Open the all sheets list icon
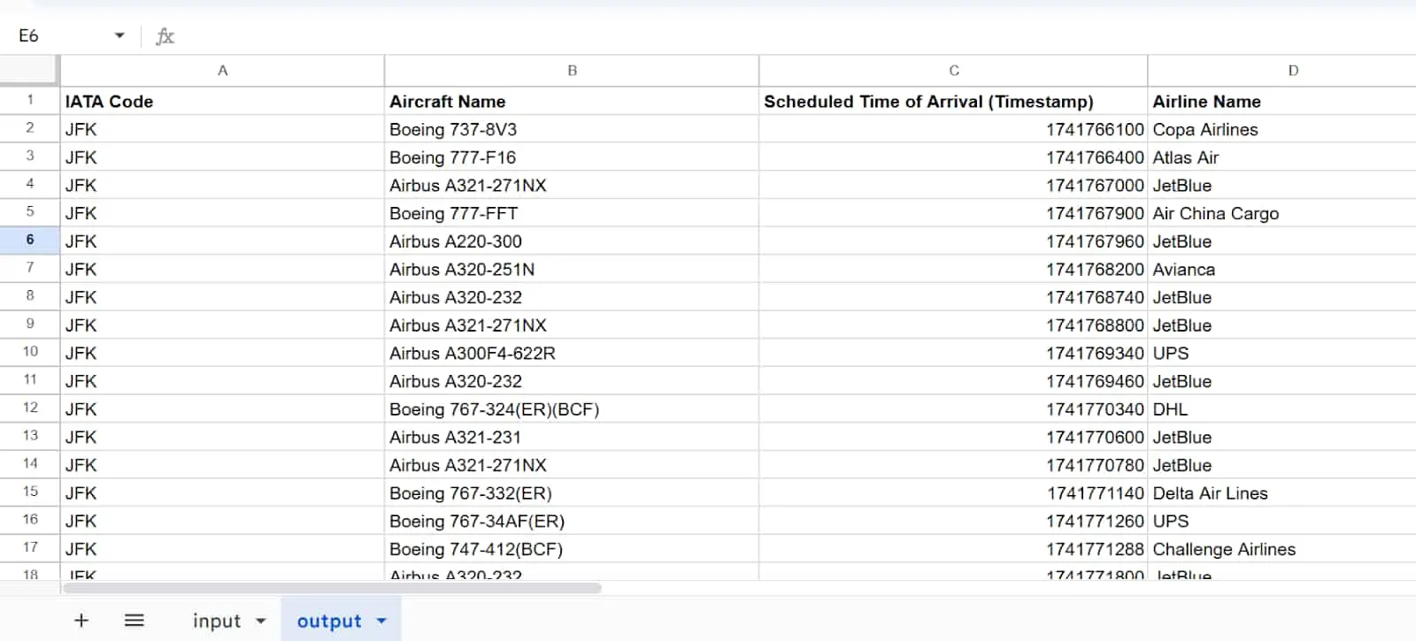 [x=135, y=621]
